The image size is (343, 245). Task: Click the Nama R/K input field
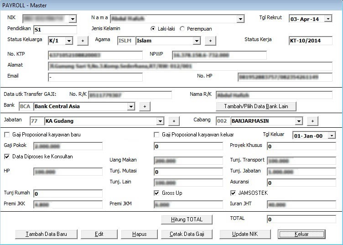point(274,95)
